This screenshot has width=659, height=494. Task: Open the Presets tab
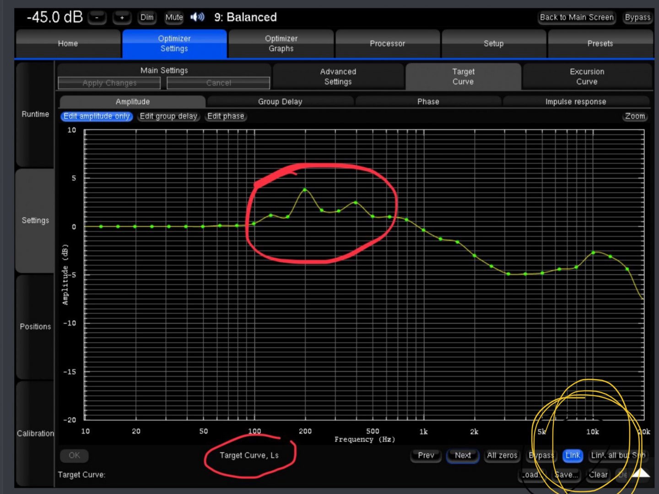[600, 43]
